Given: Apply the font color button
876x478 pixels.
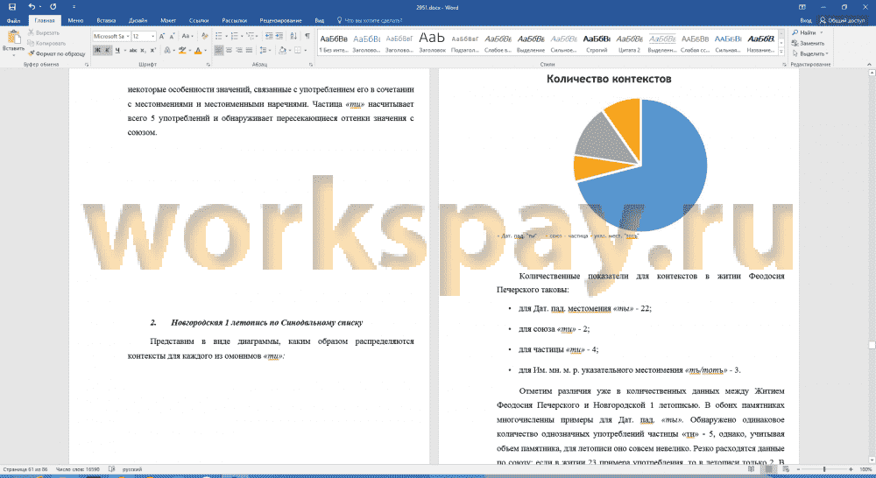Looking at the screenshot, I should click(198, 50).
